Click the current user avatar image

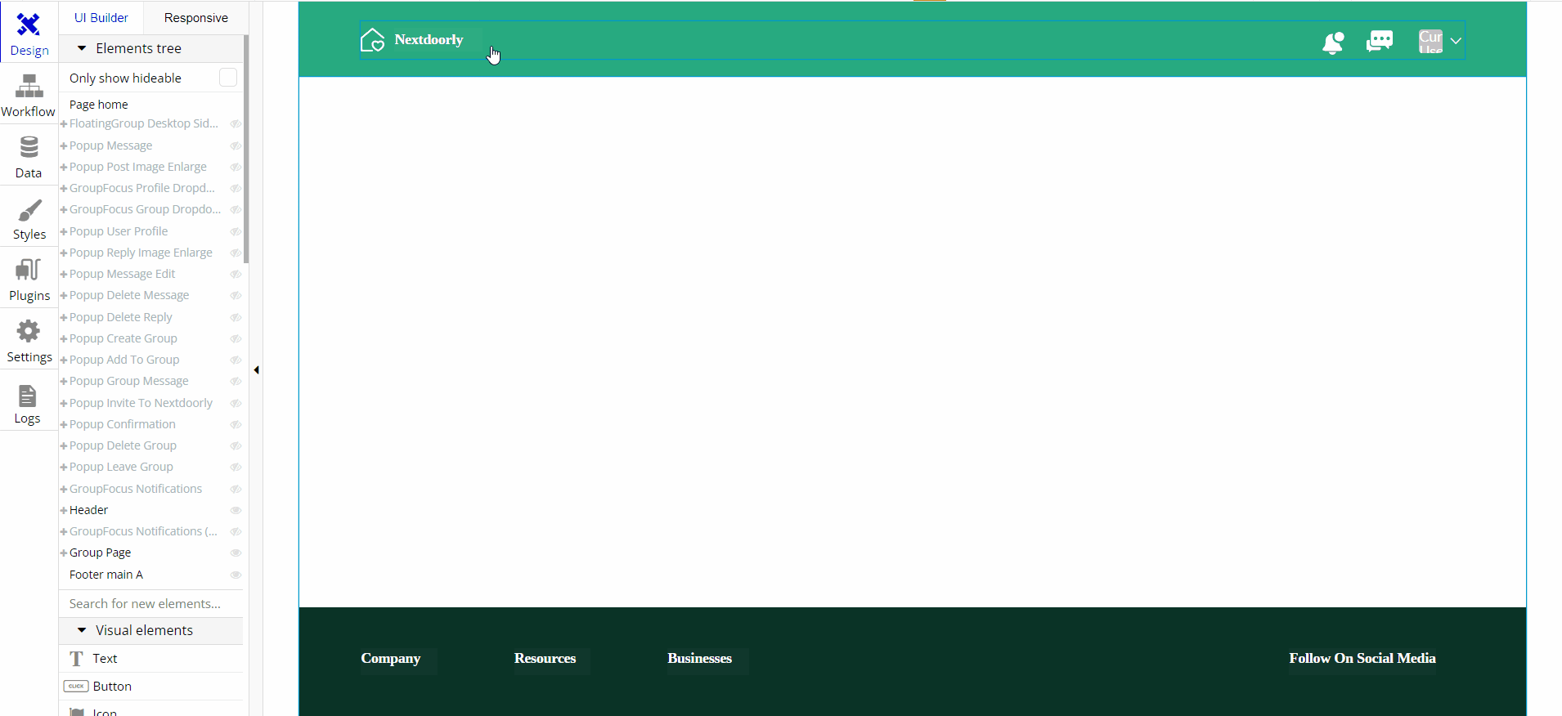tap(1430, 42)
